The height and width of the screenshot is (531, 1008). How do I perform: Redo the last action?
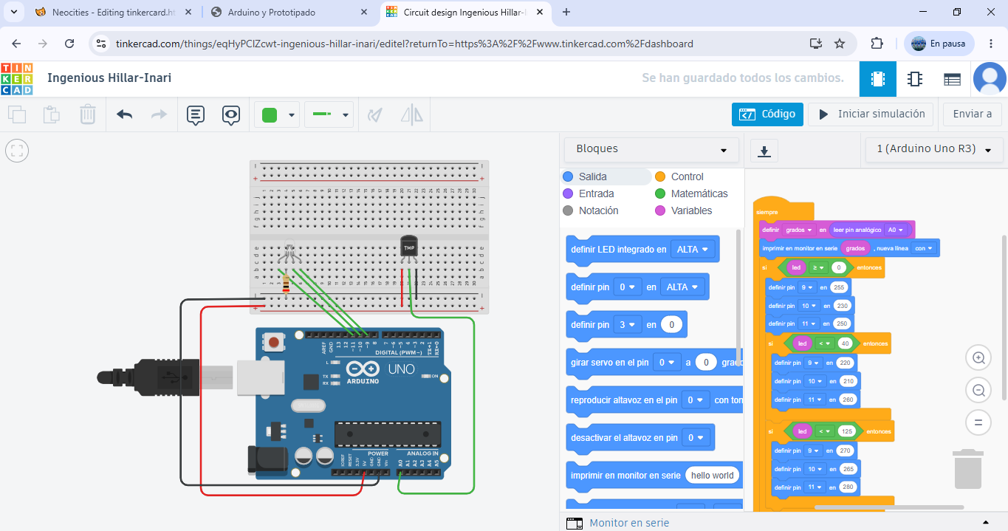159,114
